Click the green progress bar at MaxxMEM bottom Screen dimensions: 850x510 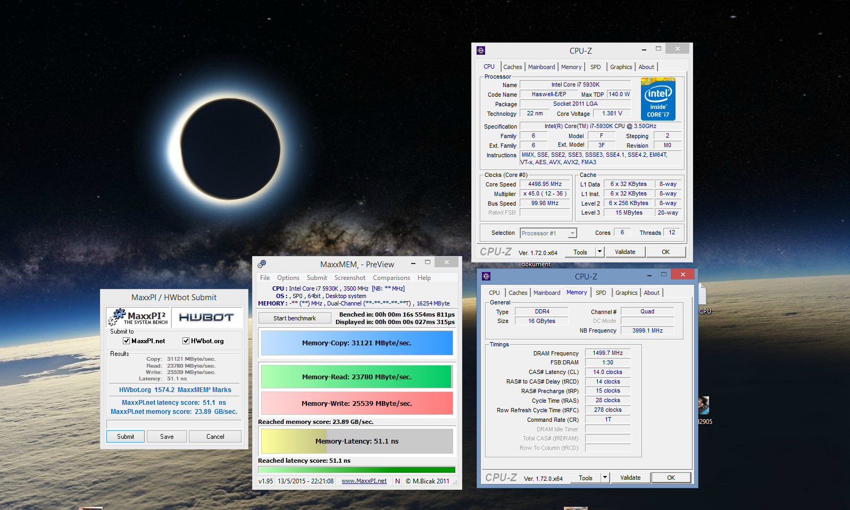[357, 470]
